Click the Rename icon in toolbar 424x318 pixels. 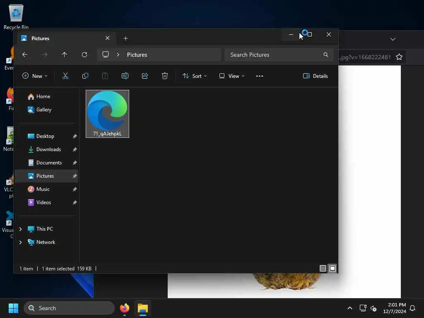[125, 76]
